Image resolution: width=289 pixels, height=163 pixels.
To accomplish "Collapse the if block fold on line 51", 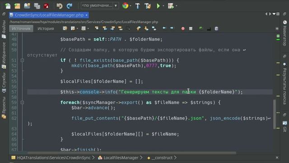I will click(x=22, y=60).
